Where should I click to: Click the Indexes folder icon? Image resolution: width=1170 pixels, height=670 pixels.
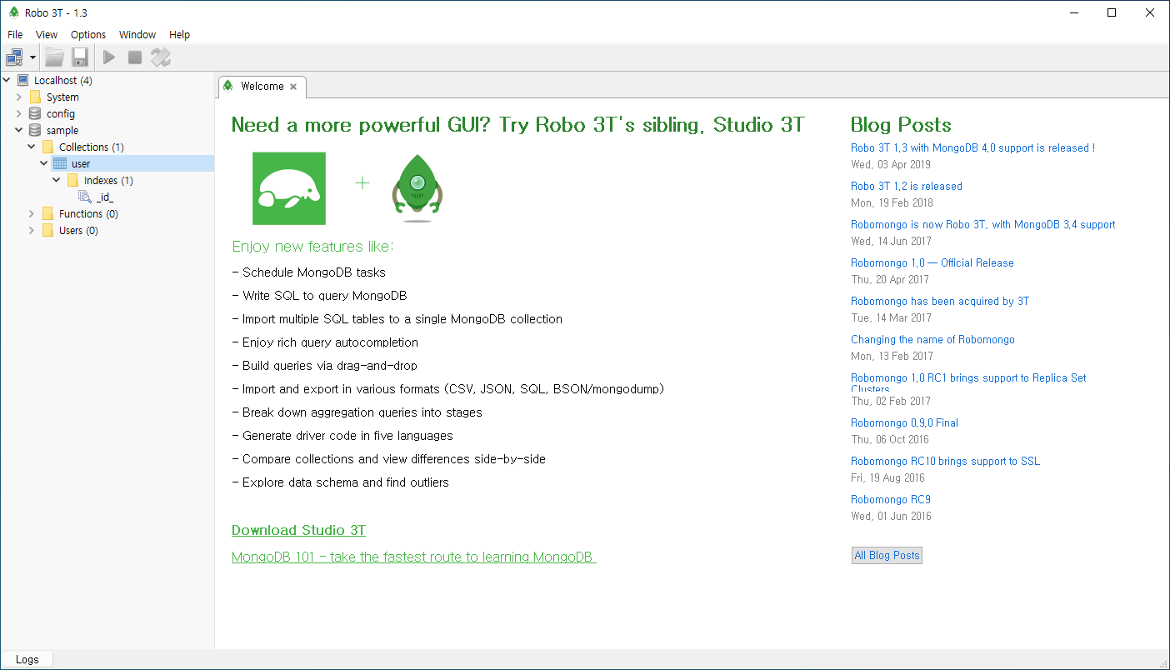click(x=72, y=180)
